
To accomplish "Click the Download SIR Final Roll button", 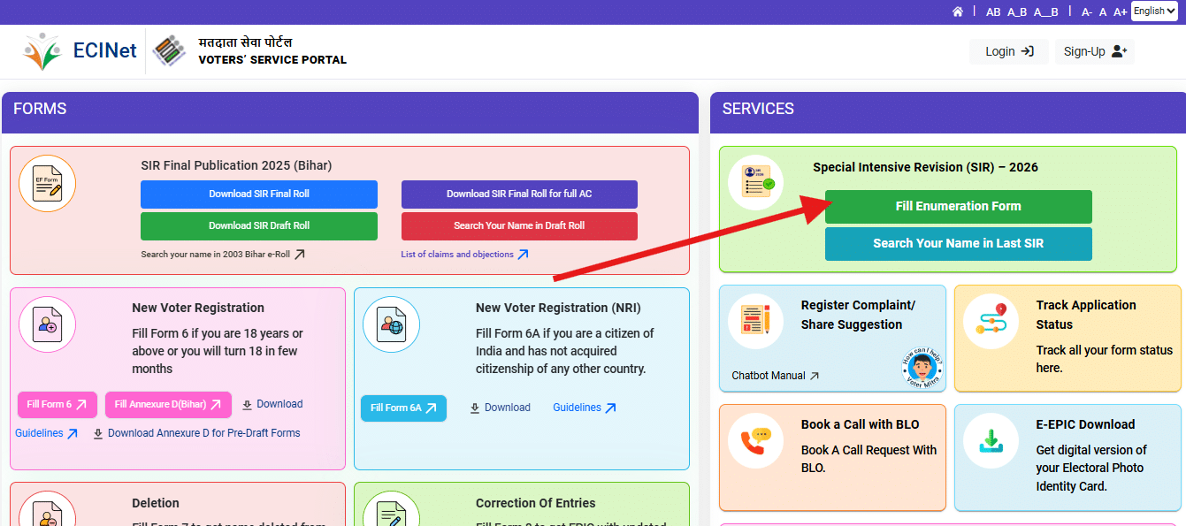I will 258,194.
